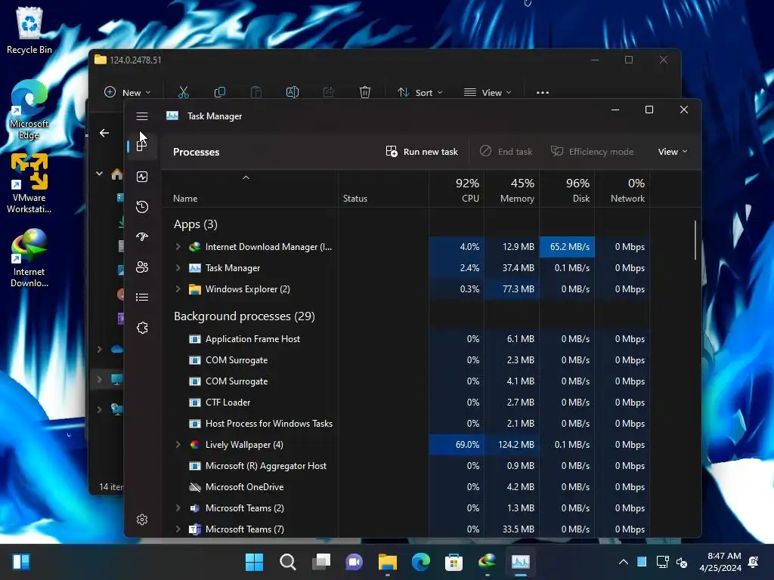This screenshot has height=580, width=774.
Task: Click Share icon in File Explorer toolbar
Action: [x=329, y=92]
